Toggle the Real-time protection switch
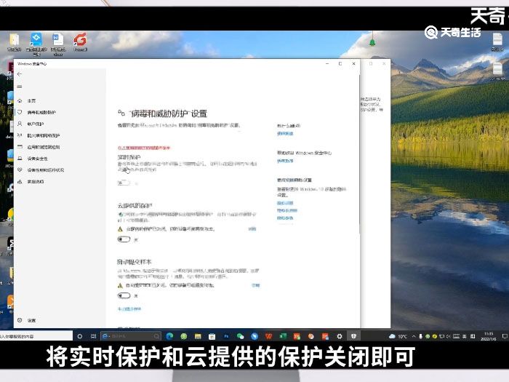 pos(124,183)
